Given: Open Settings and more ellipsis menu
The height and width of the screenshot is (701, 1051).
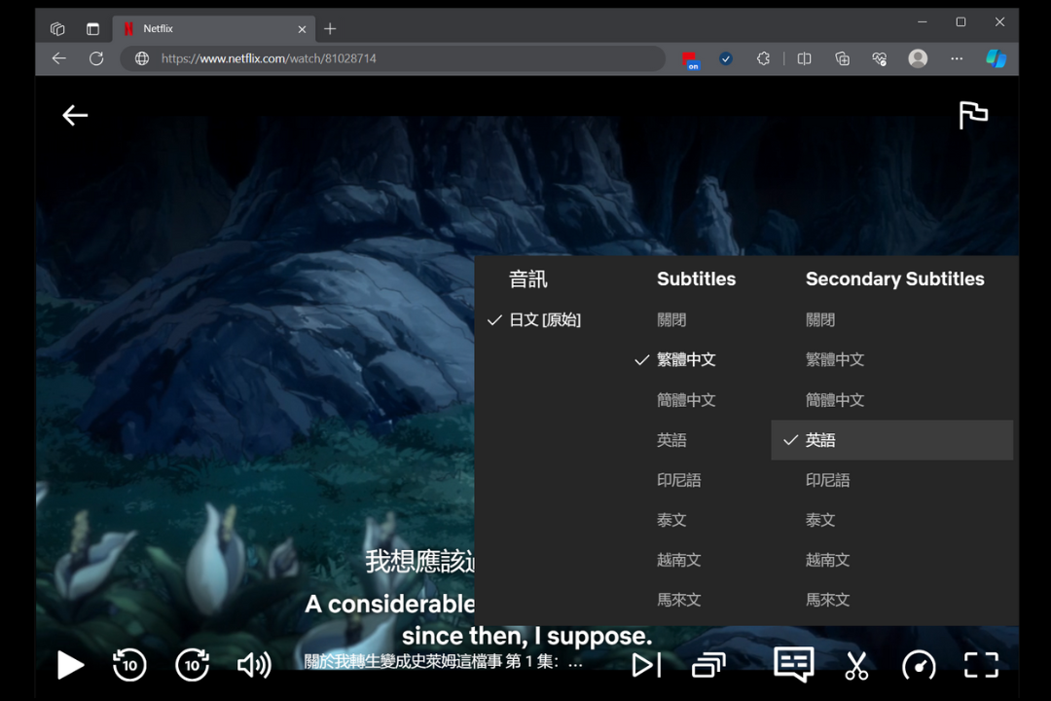Looking at the screenshot, I should pos(957,58).
